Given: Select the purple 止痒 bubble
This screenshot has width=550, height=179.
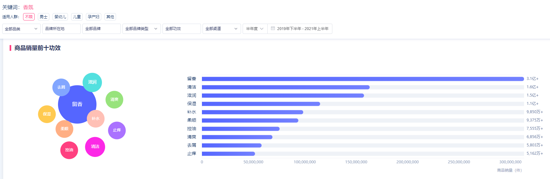Looking at the screenshot, I should click(117, 130).
